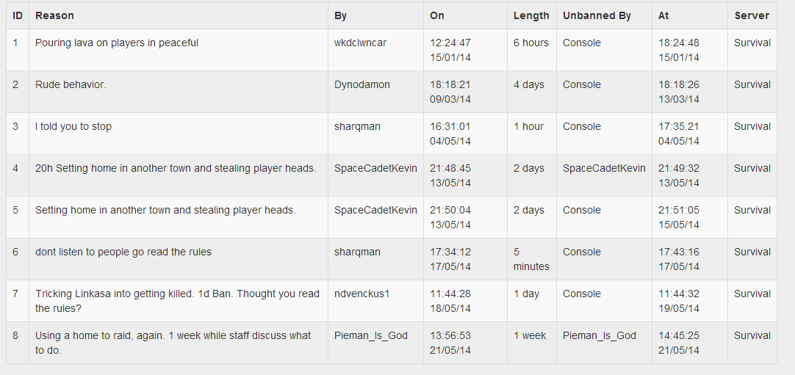Select the I told you to stop row
Image resolution: width=795 pixels, height=375 pixels.
[392, 134]
